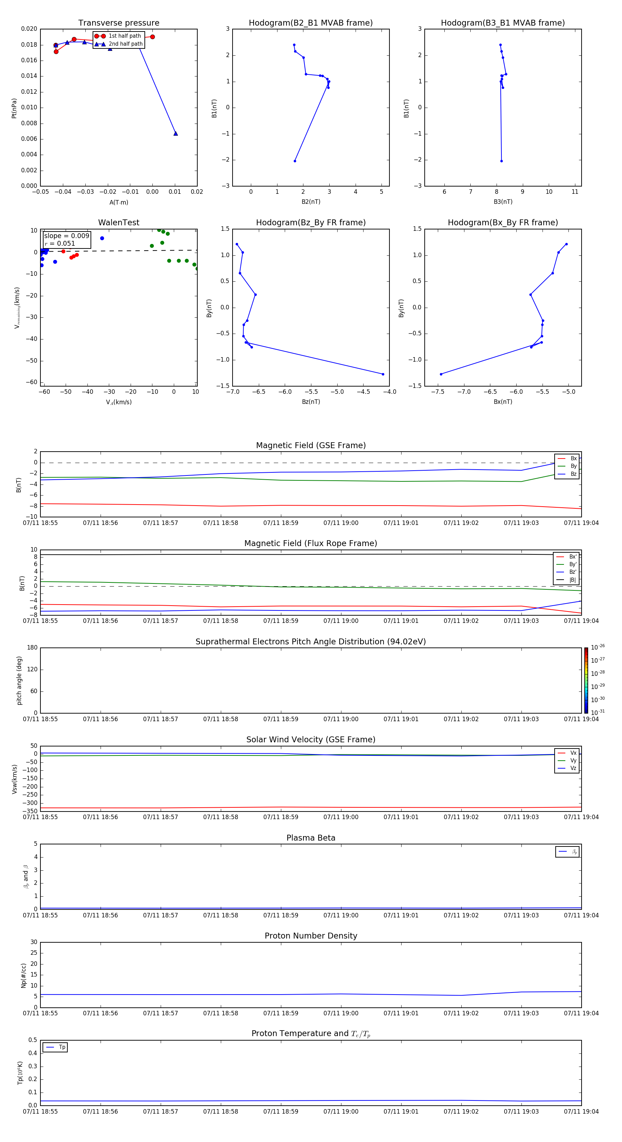This screenshot has width=622, height=1142.
Task: Click the rightmost point in Bz_By hodogram
Action: pos(383,374)
